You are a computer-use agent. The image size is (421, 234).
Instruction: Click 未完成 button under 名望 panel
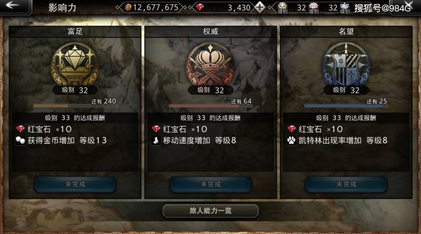pyautogui.click(x=346, y=184)
